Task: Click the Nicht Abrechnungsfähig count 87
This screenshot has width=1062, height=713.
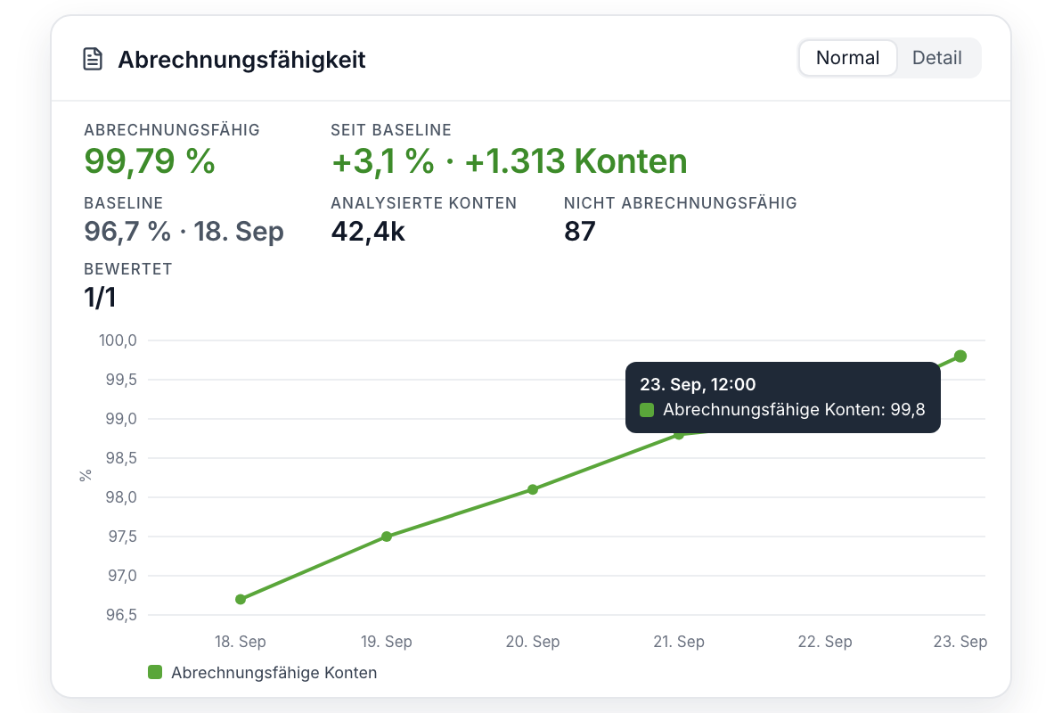Action: point(580,231)
